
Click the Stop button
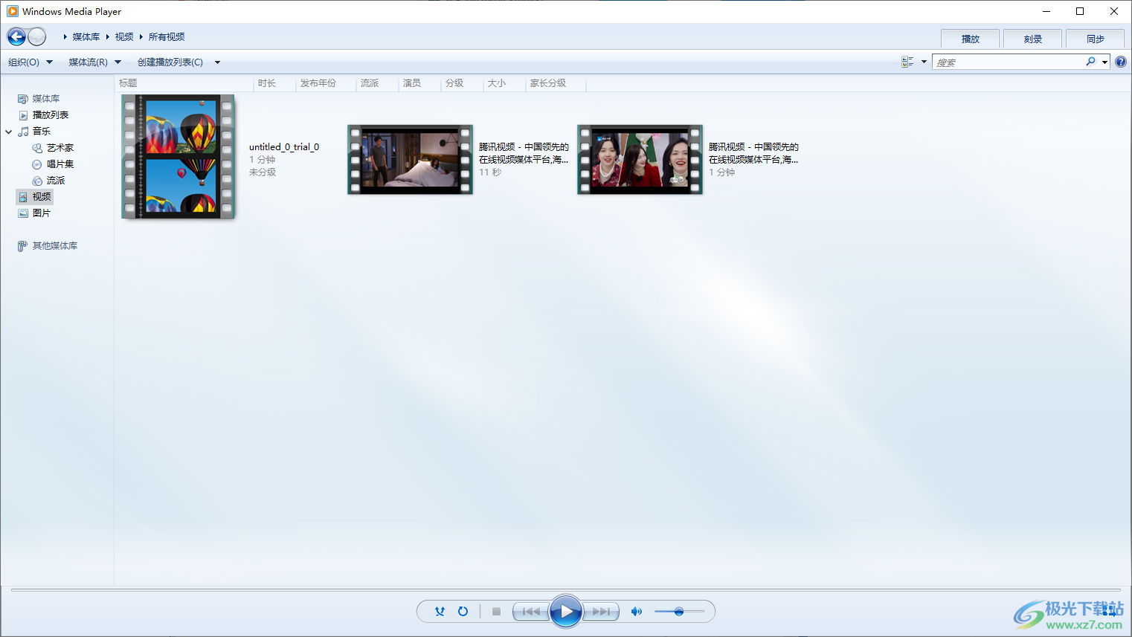[496, 611]
